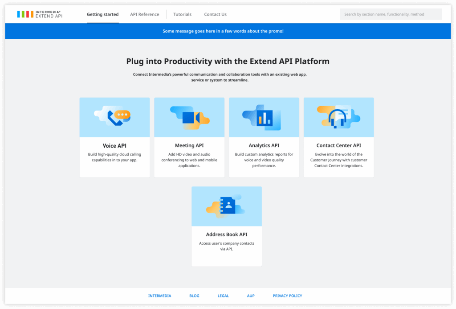The image size is (456, 309).
Task: Open the Contact Center API card title
Action: [x=339, y=145]
